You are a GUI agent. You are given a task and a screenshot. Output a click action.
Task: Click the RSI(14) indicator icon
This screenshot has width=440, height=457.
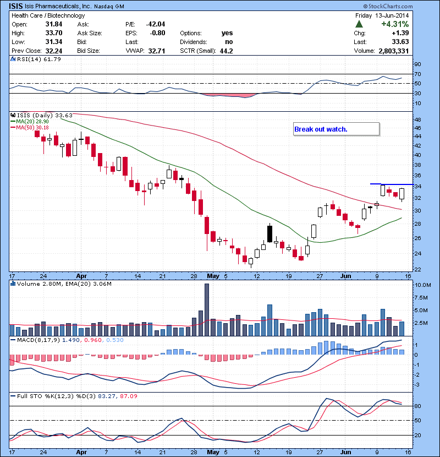[x=13, y=59]
